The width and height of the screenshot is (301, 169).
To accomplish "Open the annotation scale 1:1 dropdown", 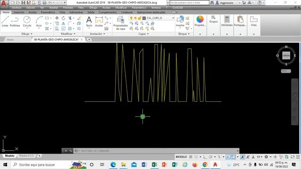I will (260, 157).
